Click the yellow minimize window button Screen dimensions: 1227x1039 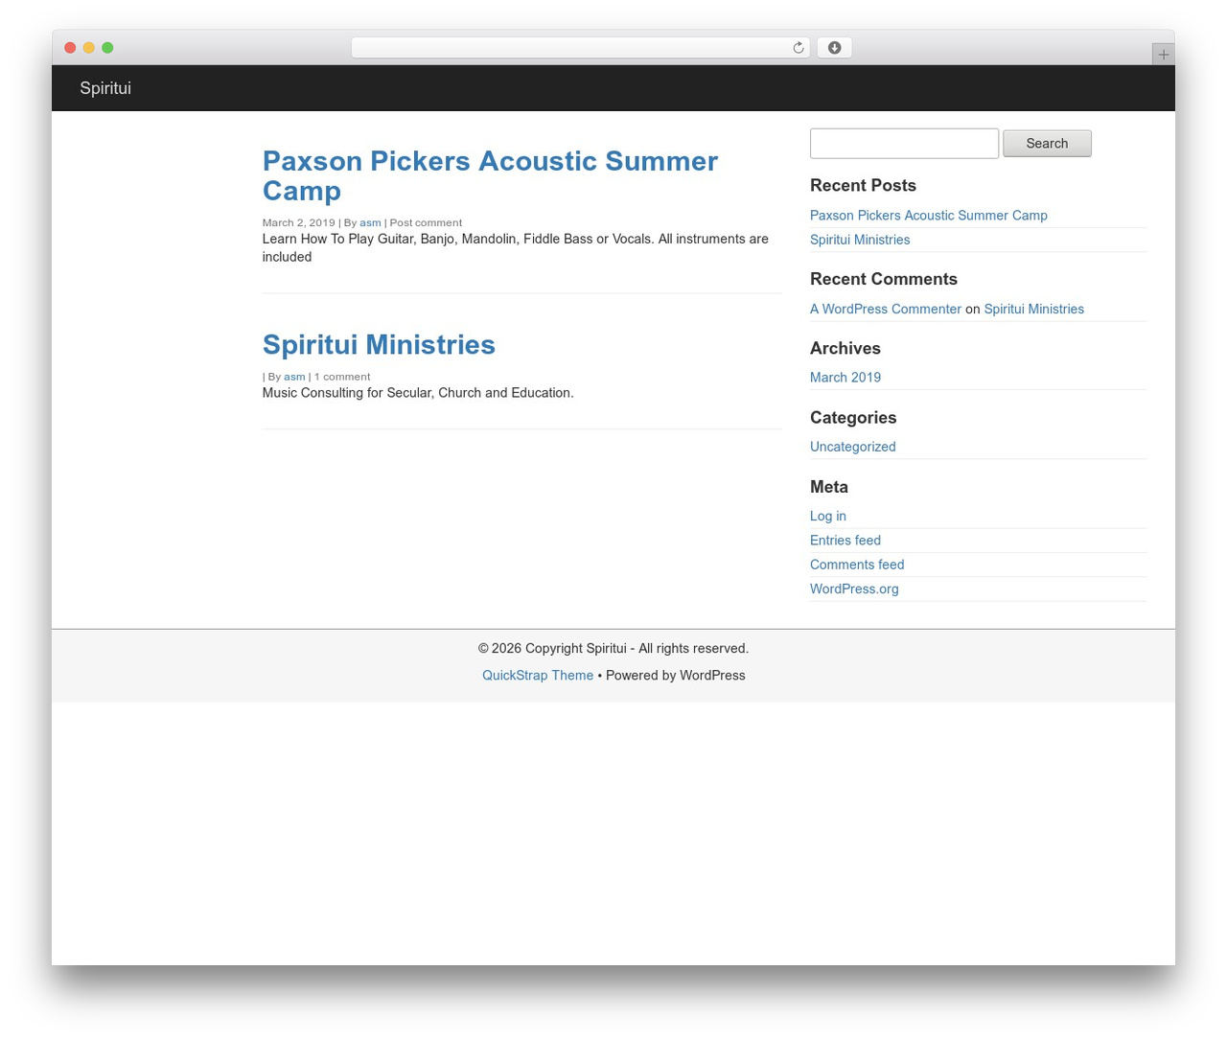point(89,48)
